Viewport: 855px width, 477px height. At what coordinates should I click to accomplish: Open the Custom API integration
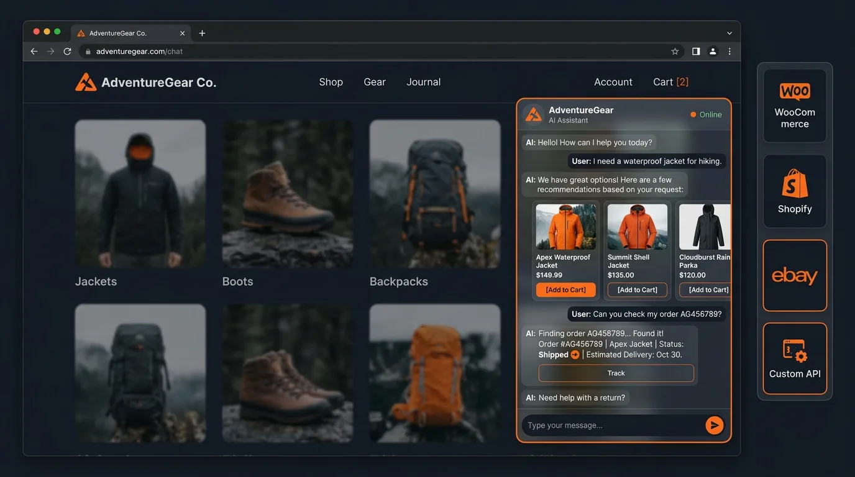795,358
